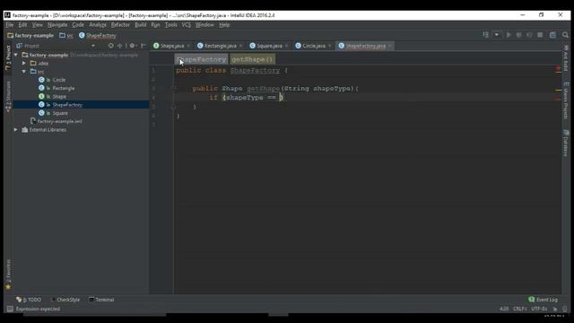Toggle tool window bars icon in status bar
574x323 pixels.
10,309
